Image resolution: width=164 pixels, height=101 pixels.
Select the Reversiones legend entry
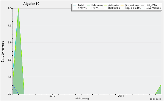153,8
